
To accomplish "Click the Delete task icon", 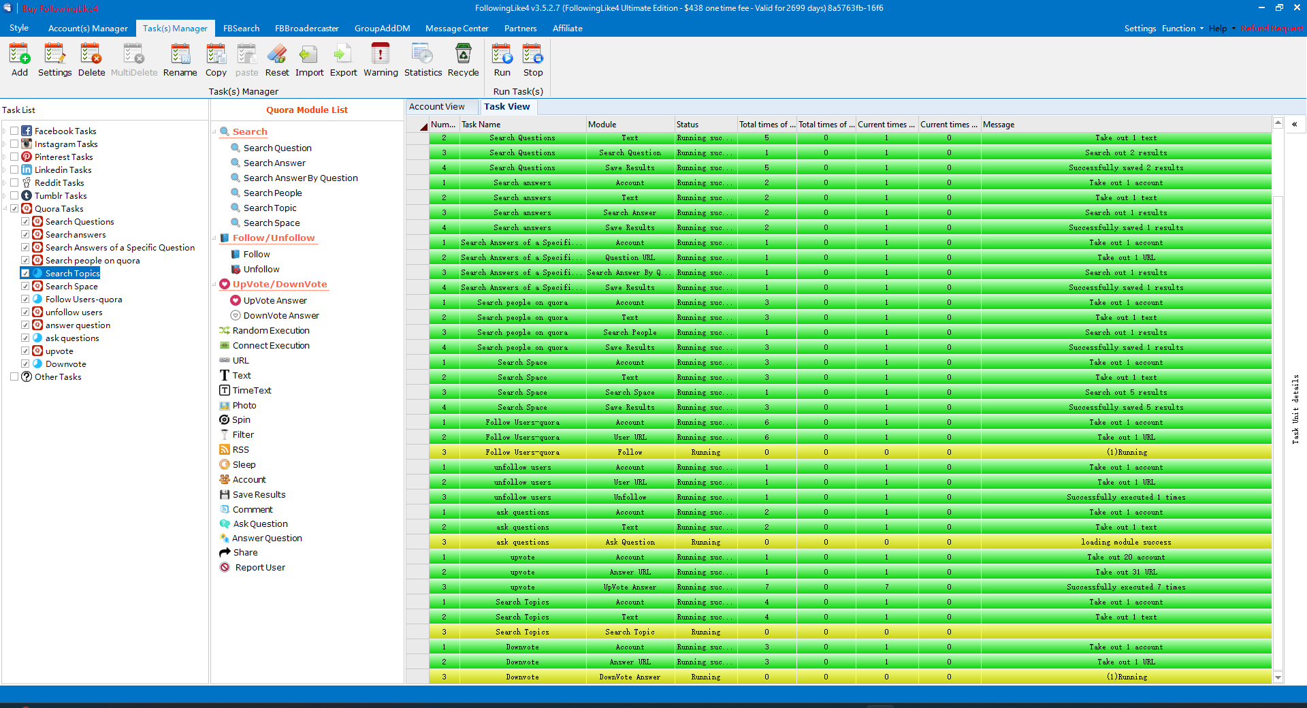I will tap(91, 60).
